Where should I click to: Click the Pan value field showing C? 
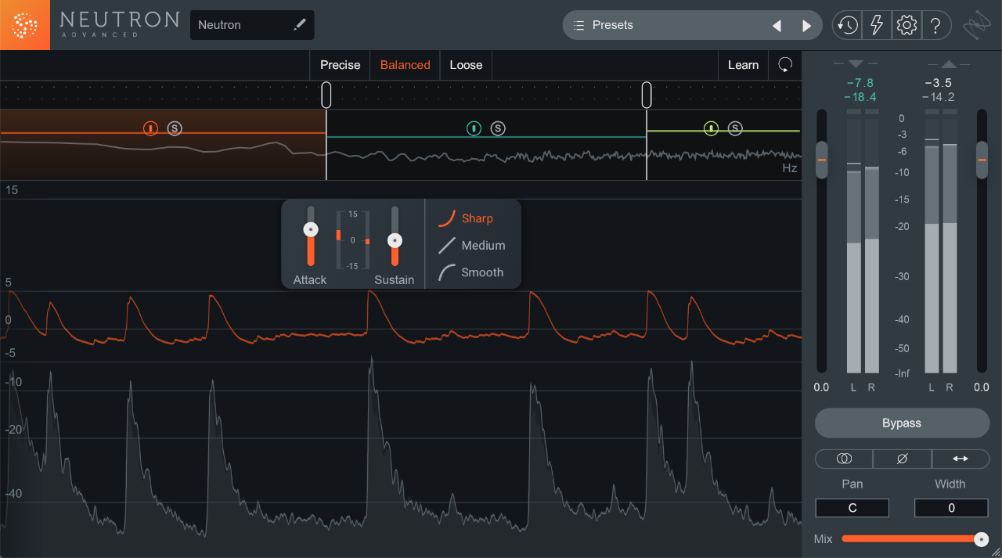point(852,508)
